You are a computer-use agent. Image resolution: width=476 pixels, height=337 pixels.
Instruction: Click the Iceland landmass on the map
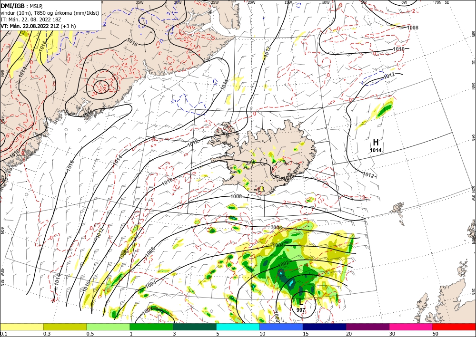(x=267, y=158)
